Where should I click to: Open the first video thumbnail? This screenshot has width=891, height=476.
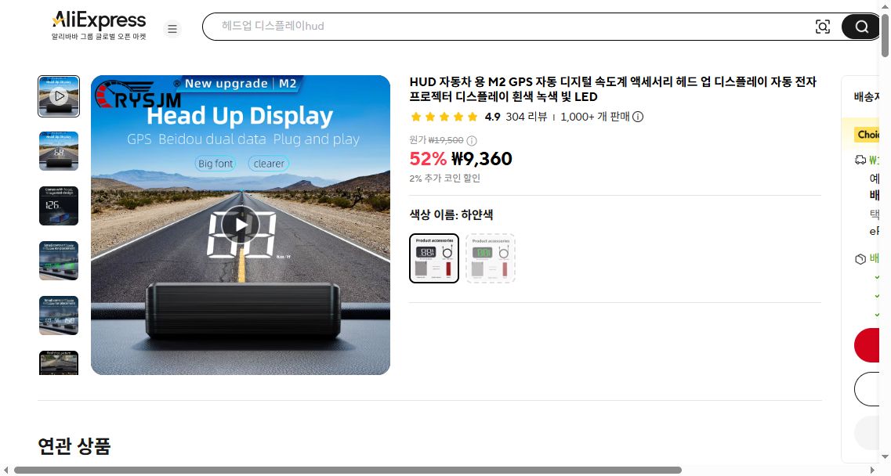[59, 96]
